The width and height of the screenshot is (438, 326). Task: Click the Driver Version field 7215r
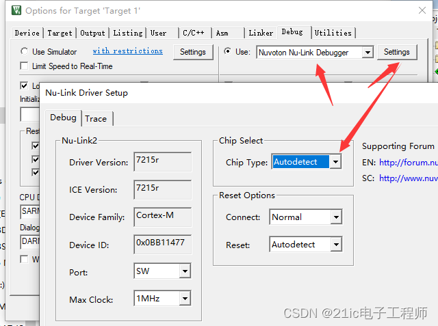click(x=163, y=162)
